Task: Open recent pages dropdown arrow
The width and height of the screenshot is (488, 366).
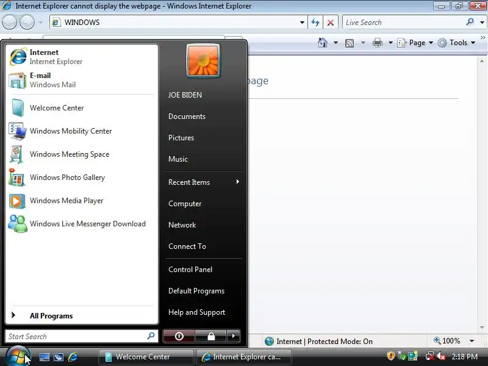Action: click(x=41, y=23)
